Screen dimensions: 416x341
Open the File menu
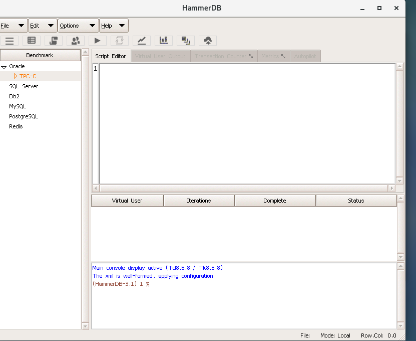click(13, 26)
